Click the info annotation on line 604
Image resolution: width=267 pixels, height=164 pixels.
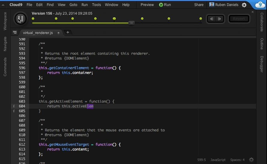(x=14, y=106)
